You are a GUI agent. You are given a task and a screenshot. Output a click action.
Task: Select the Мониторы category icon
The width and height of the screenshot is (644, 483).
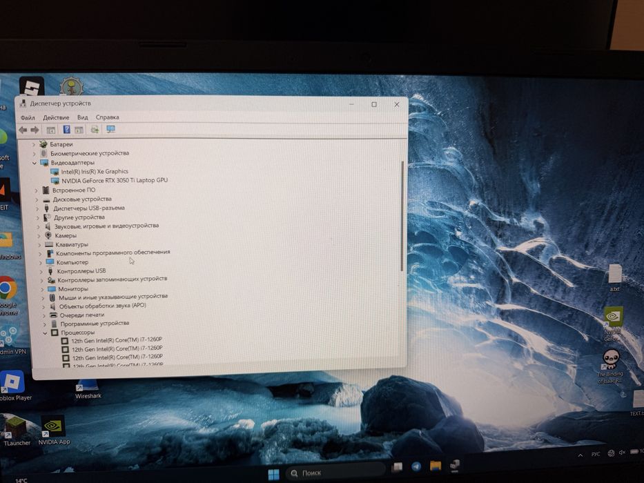(x=52, y=288)
